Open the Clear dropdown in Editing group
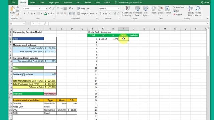The image size is (214, 120). [x=178, y=15]
